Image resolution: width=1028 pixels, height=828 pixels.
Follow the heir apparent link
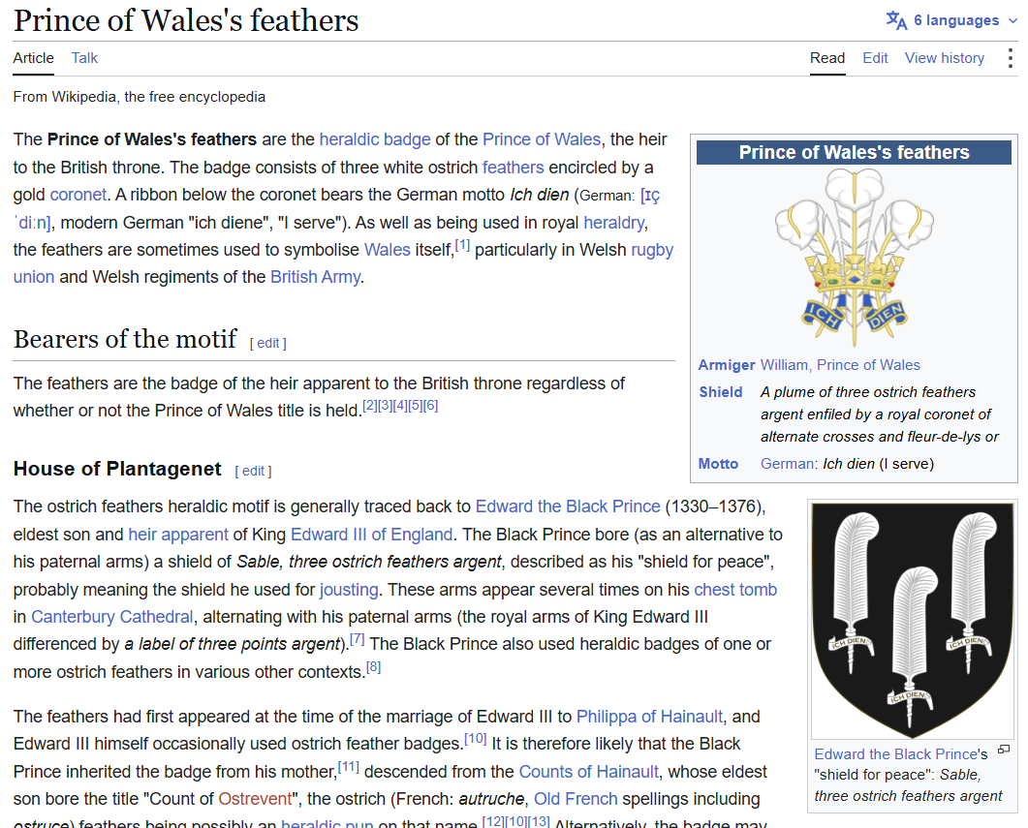pyautogui.click(x=178, y=535)
